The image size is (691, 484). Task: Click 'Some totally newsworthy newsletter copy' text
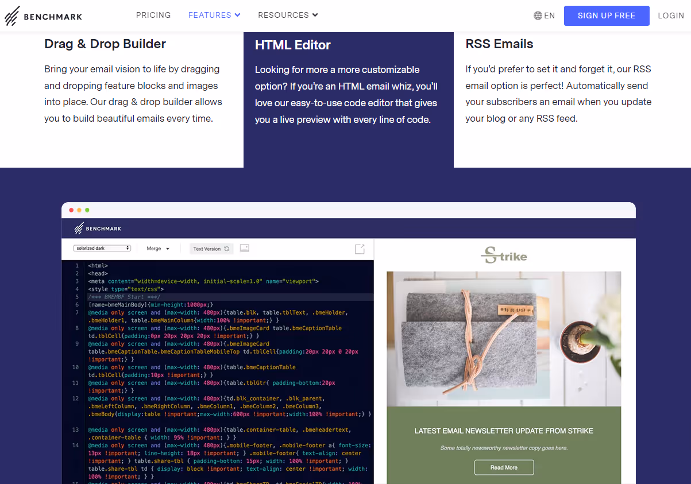coord(504,448)
